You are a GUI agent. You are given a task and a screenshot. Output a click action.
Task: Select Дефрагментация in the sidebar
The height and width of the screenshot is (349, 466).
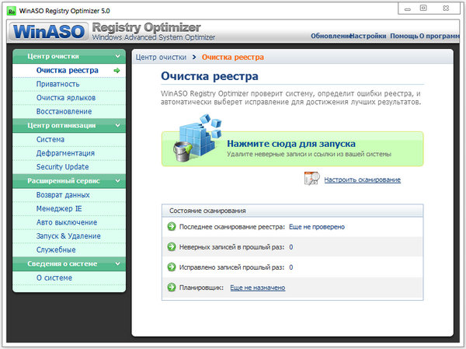pos(65,153)
